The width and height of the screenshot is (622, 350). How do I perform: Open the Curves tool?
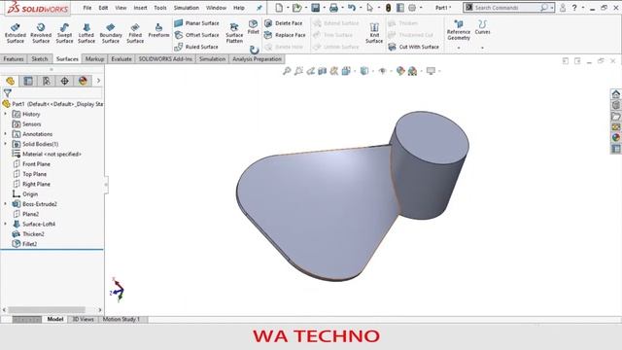click(x=482, y=27)
